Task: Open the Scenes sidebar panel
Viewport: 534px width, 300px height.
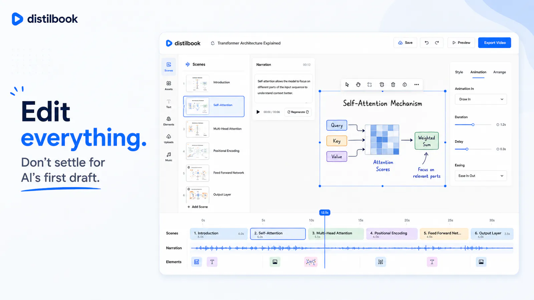Action: (169, 66)
